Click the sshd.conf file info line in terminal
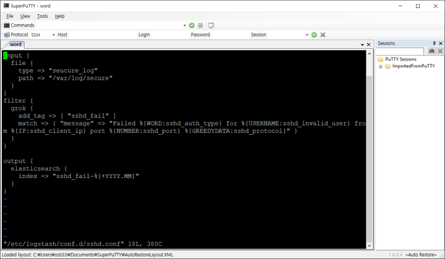 [83, 244]
